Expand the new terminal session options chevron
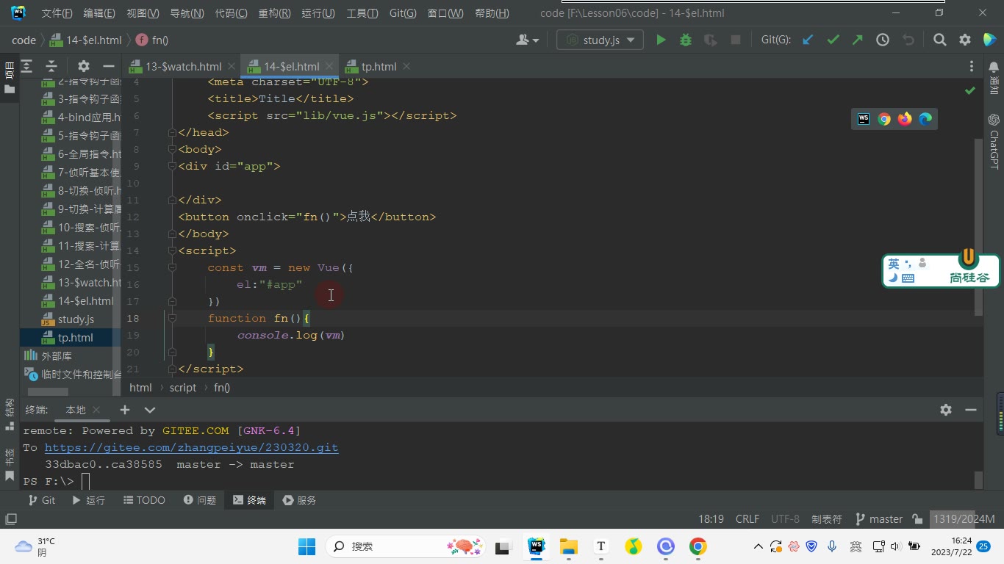 coord(150,410)
